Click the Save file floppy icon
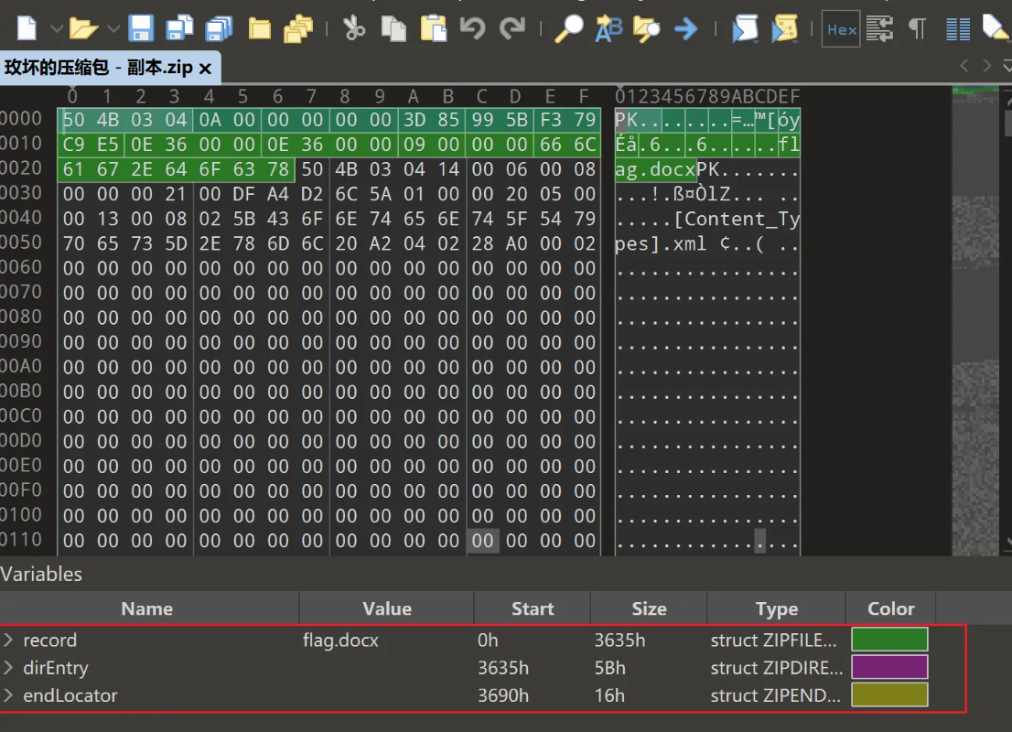The image size is (1012, 732). (141, 28)
